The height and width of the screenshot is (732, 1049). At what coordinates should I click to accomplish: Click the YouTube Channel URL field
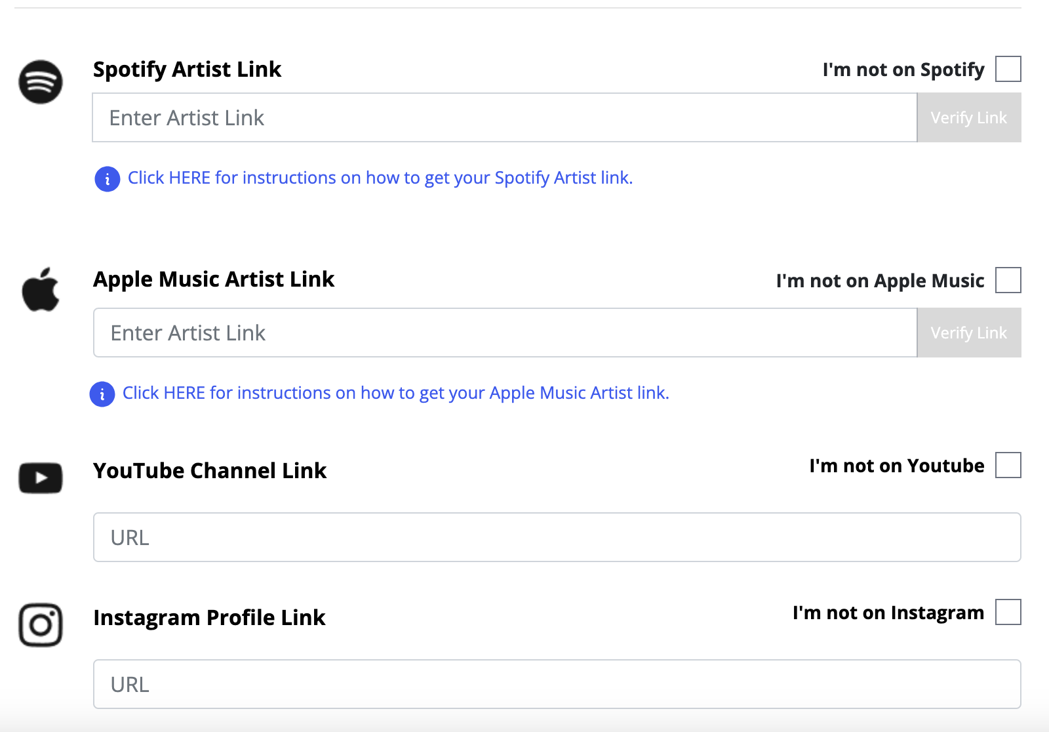[557, 537]
